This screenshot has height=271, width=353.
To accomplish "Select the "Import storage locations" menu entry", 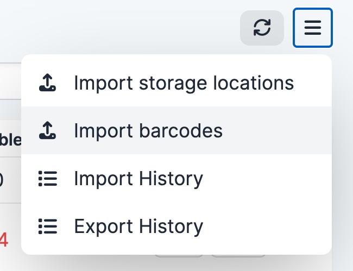I will [x=184, y=83].
